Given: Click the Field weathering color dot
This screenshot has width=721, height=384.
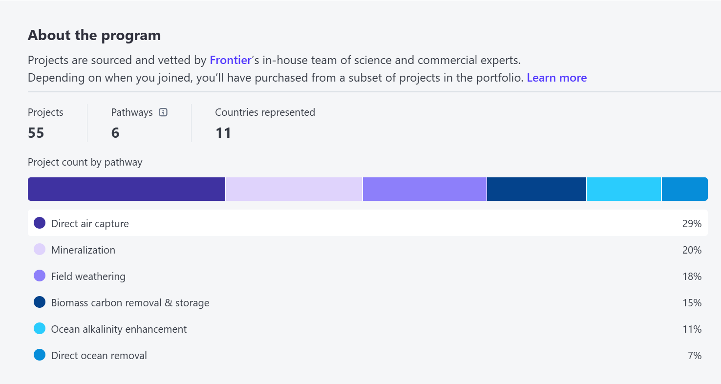Looking at the screenshot, I should pos(40,276).
